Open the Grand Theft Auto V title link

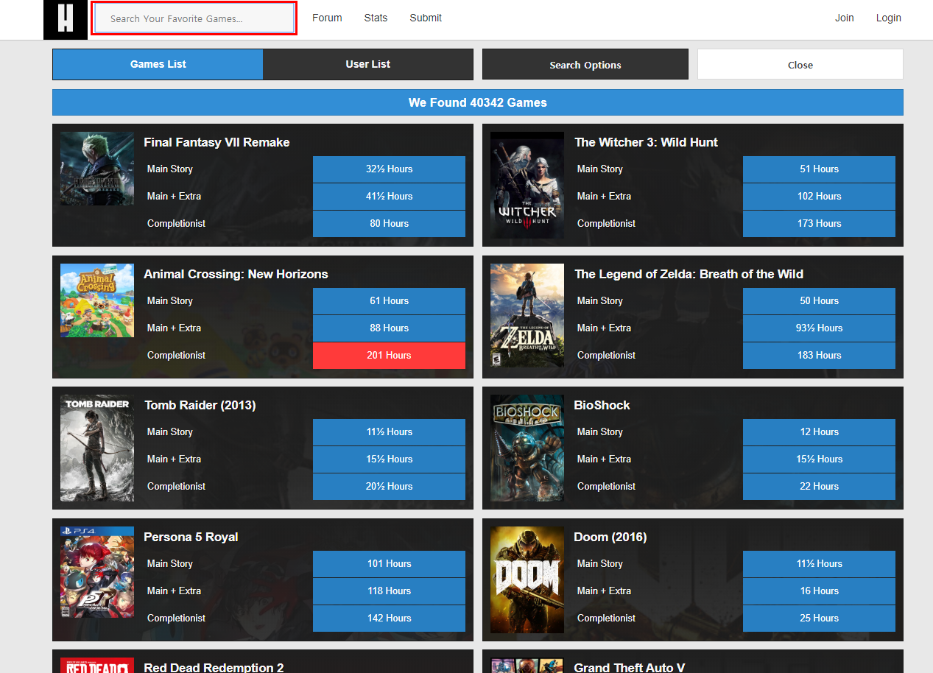coord(630,667)
